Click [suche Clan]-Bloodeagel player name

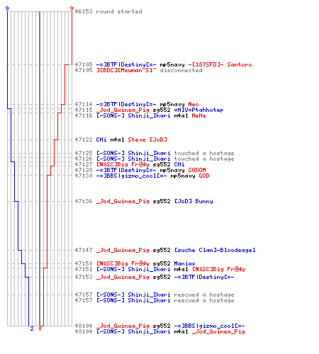click(215, 250)
